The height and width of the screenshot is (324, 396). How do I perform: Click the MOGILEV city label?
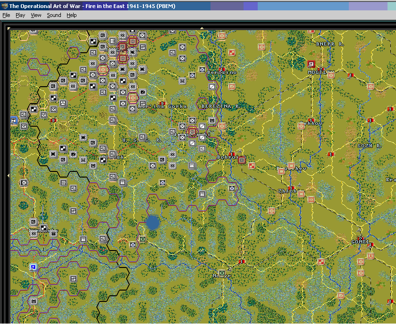[x=321, y=73]
